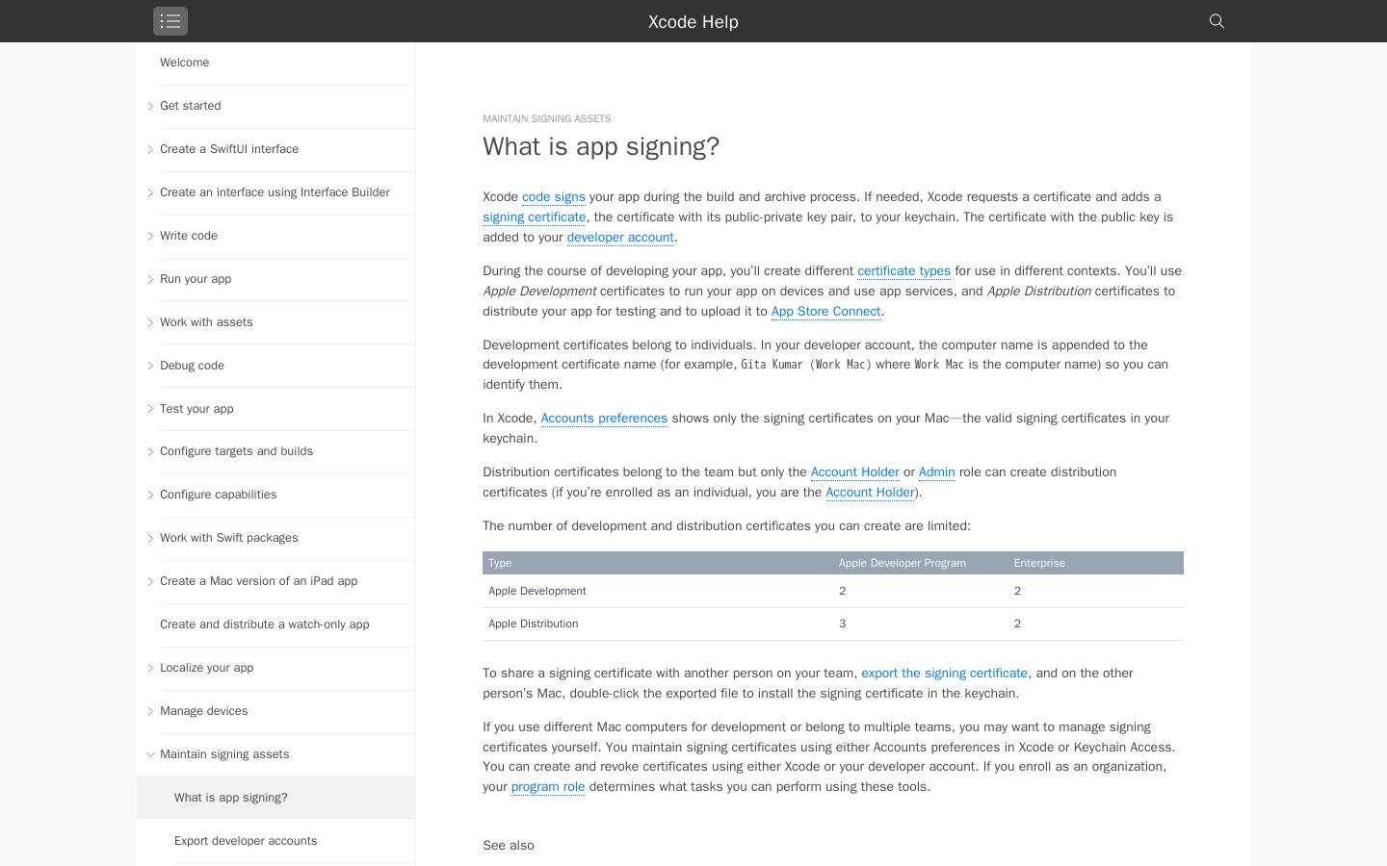This screenshot has width=1387, height=866.
Task: Expand the Localize your app chevron
Action: pos(150,669)
